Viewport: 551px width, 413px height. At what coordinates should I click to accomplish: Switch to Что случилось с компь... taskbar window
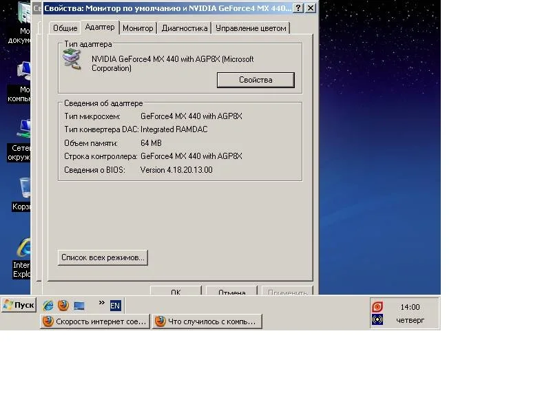pyautogui.click(x=207, y=321)
